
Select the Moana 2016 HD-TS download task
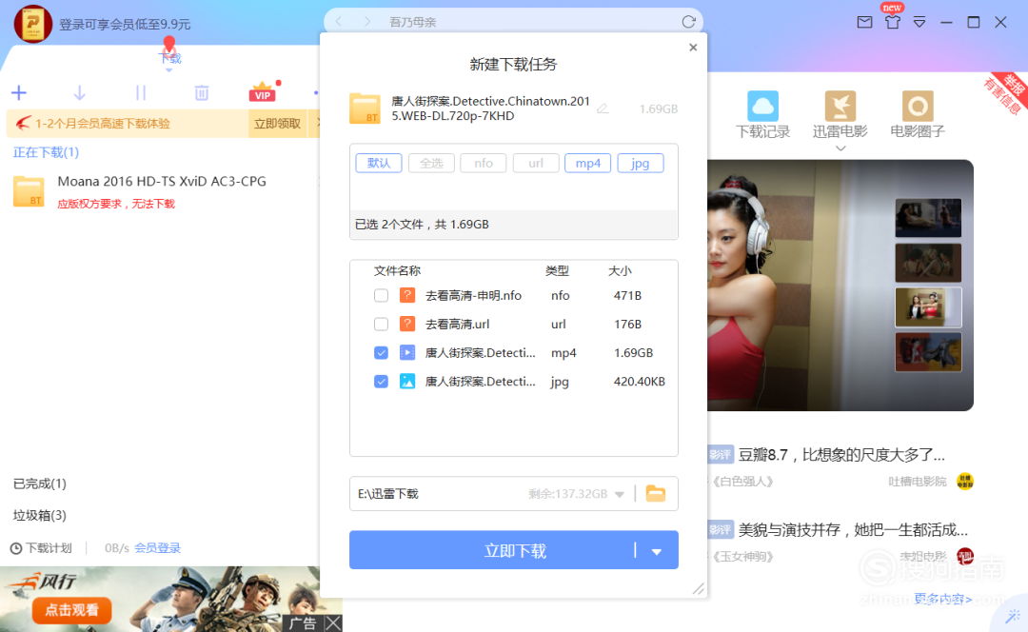pos(162,191)
